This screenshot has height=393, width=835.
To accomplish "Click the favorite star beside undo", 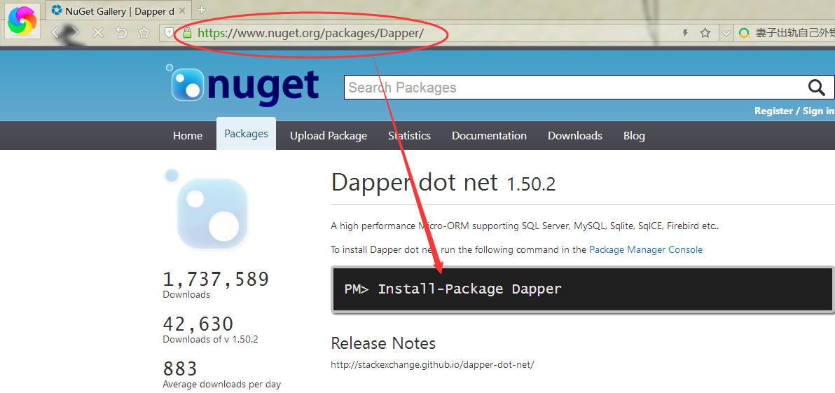I will click(144, 33).
